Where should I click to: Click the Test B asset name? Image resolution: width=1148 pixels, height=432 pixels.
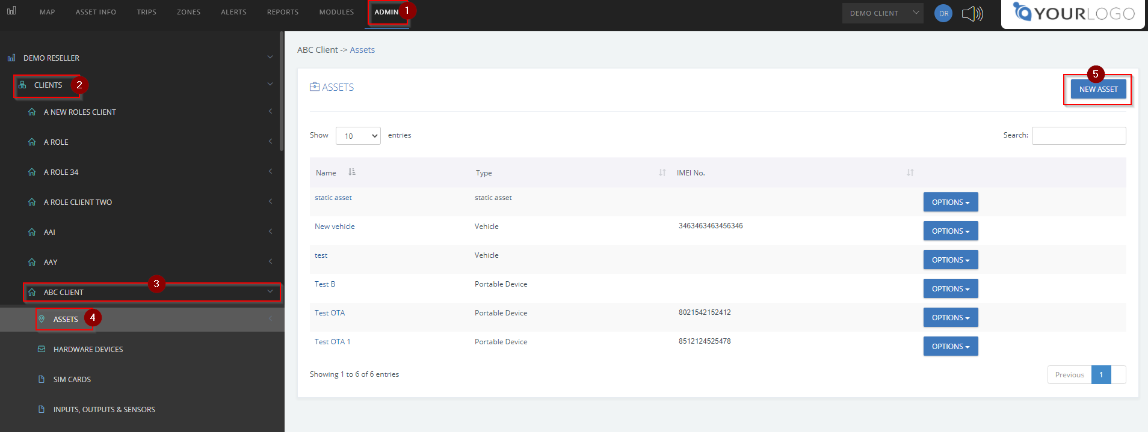pos(325,284)
